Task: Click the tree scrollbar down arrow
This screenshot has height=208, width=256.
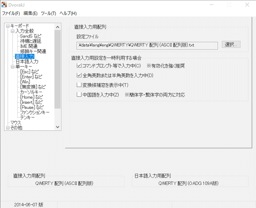Action: [58, 127]
